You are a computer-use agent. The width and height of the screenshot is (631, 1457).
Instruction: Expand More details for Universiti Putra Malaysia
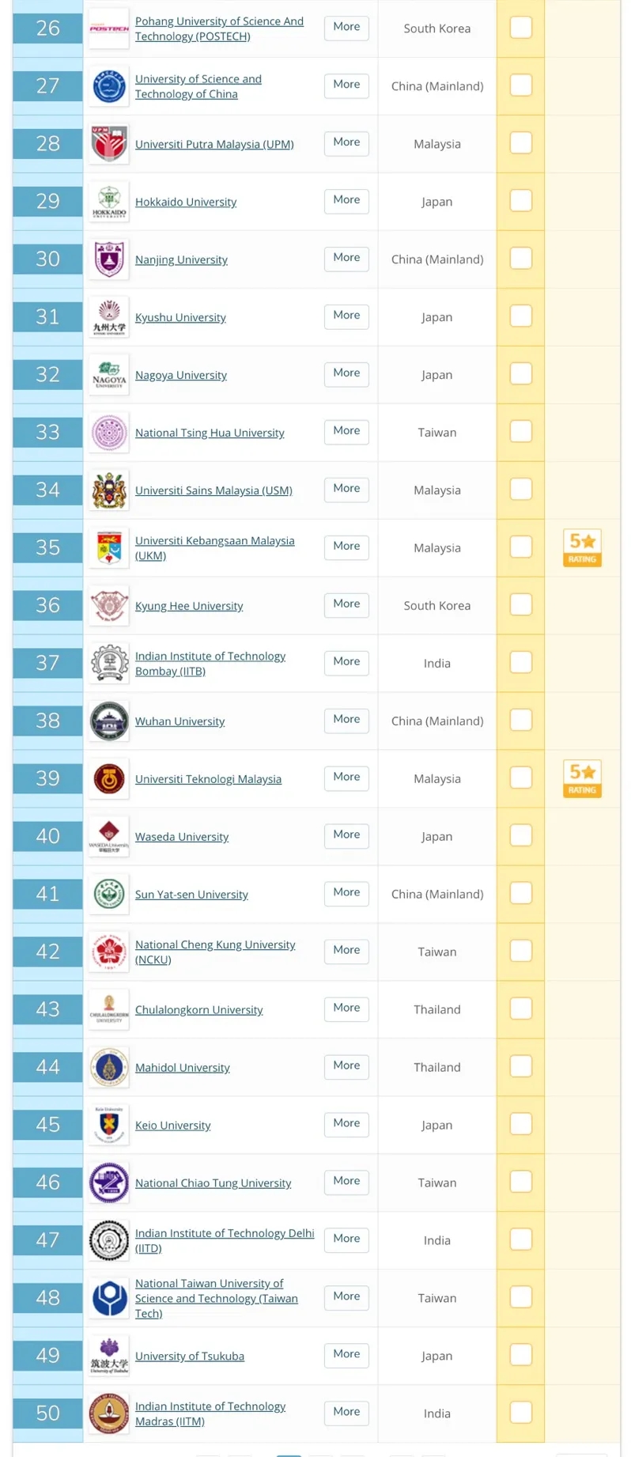pos(346,143)
